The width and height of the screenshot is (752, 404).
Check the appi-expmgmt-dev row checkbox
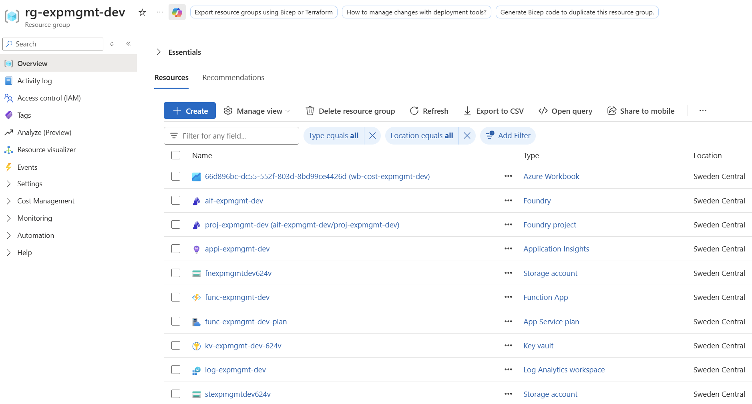pos(176,249)
